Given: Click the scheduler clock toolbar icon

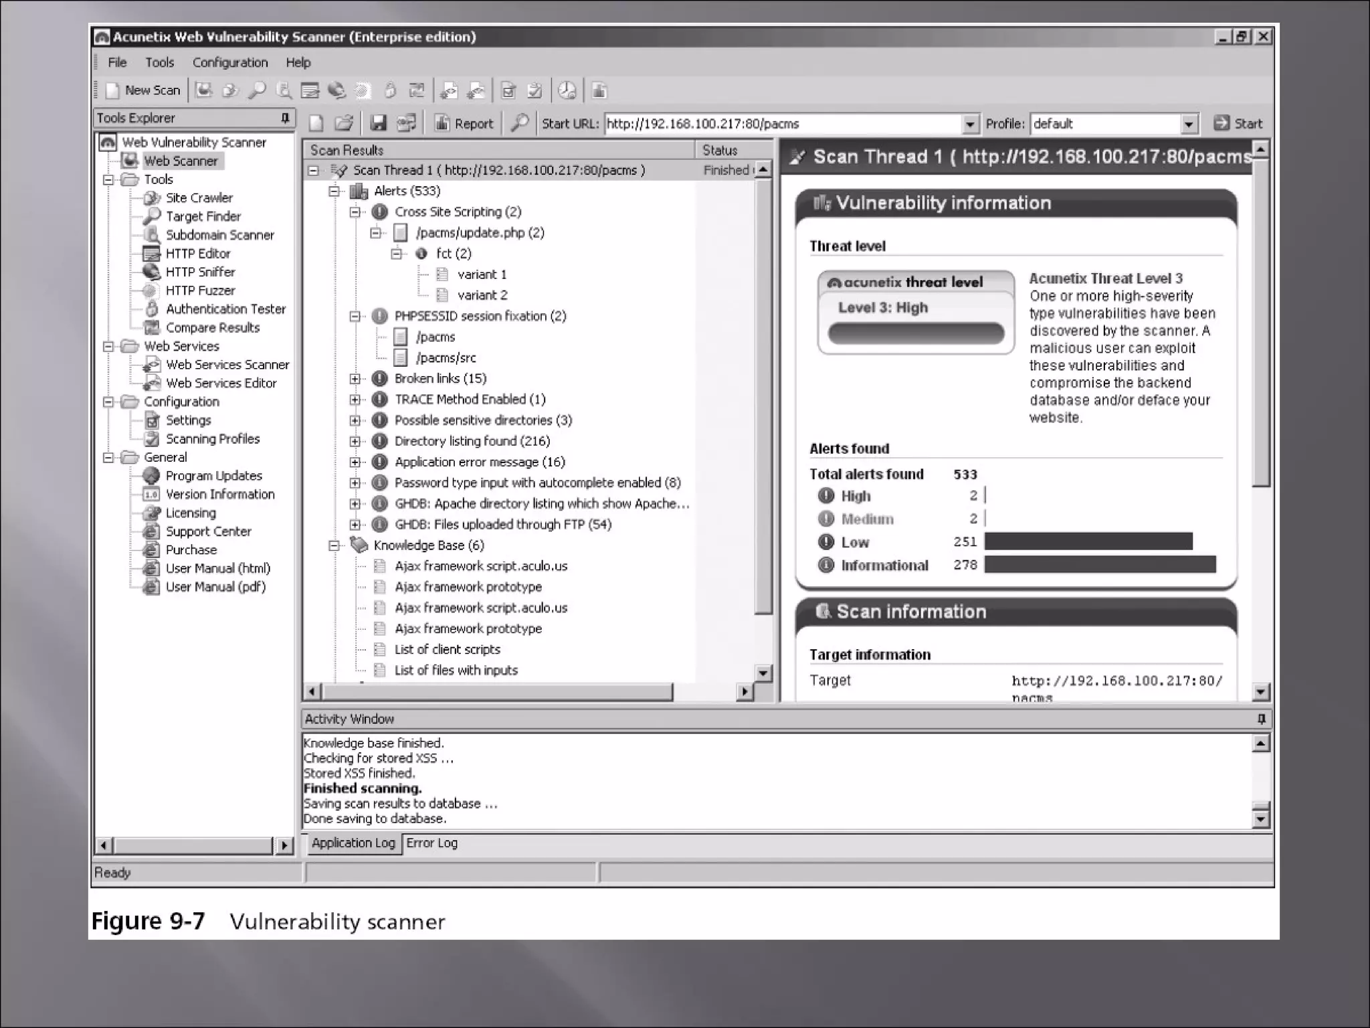Looking at the screenshot, I should [x=567, y=91].
